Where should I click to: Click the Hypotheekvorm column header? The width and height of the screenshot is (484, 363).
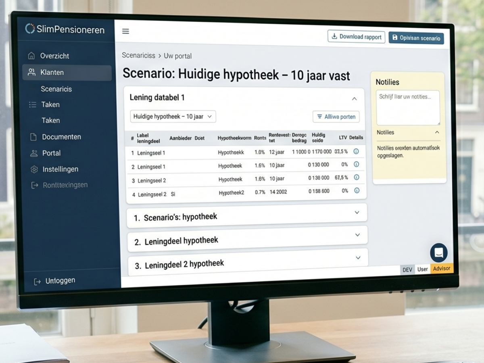pyautogui.click(x=234, y=138)
